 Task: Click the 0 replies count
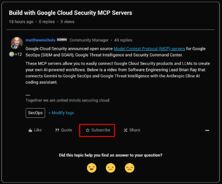pos(47,22)
